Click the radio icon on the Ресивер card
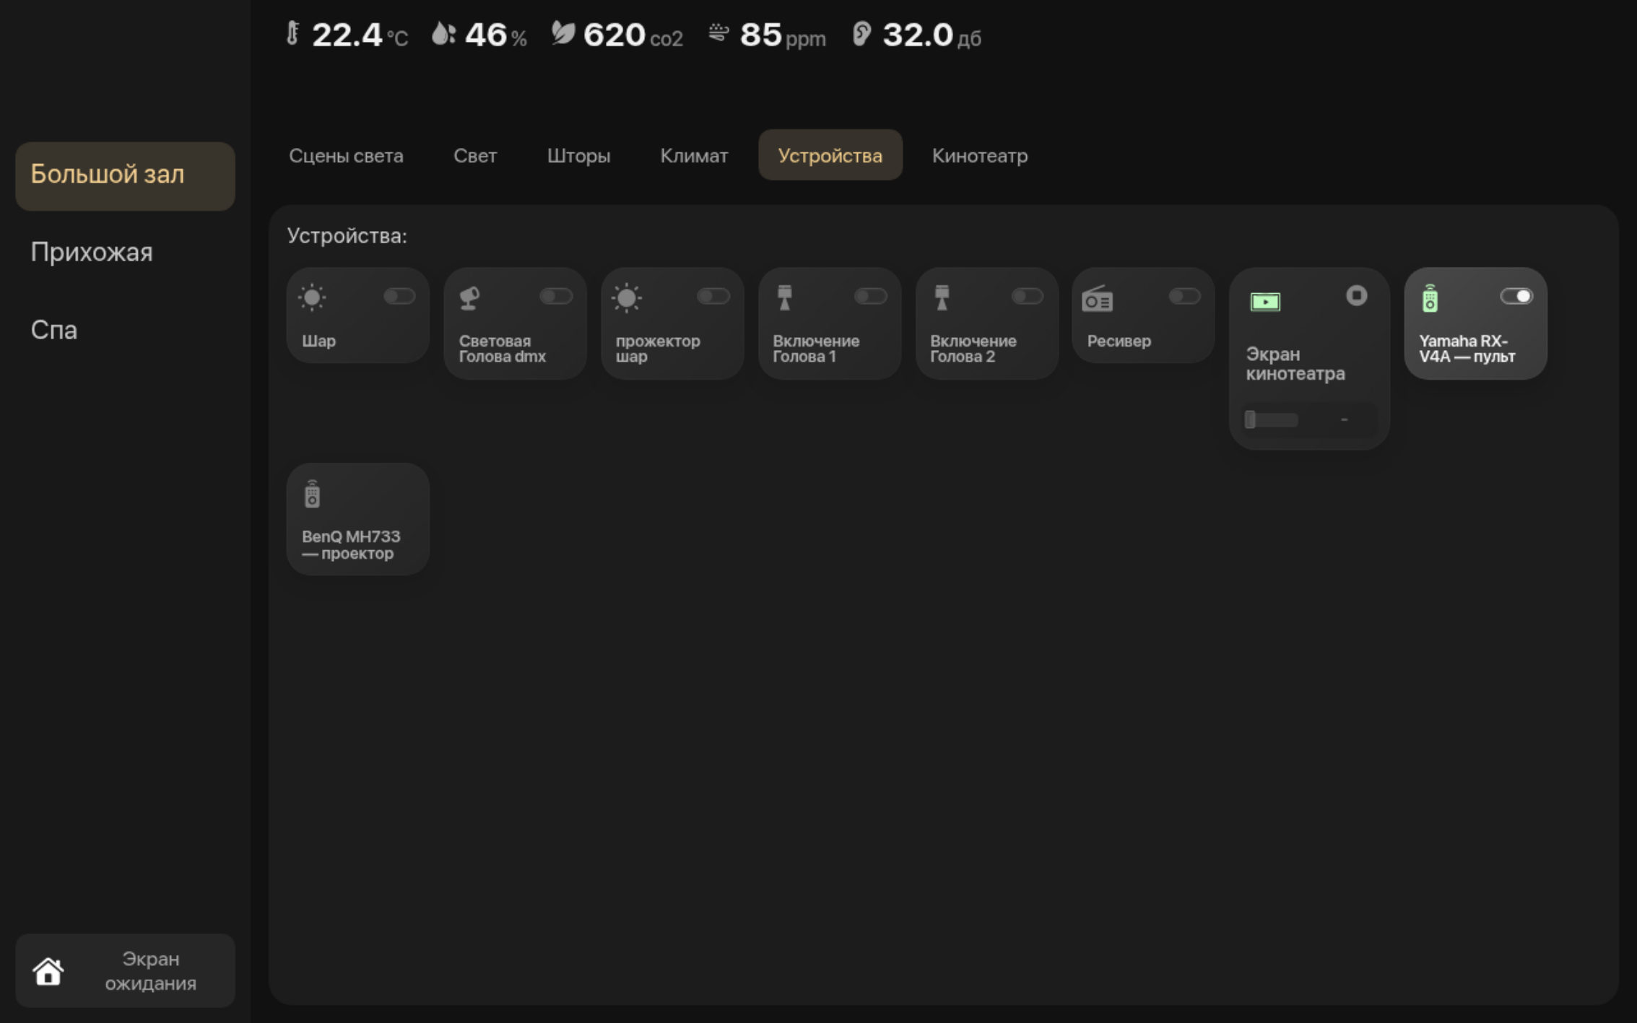1637x1023 pixels. click(1097, 298)
